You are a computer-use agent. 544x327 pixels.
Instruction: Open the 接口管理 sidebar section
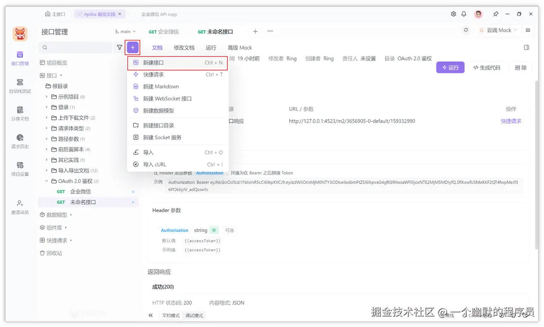[x=20, y=59]
